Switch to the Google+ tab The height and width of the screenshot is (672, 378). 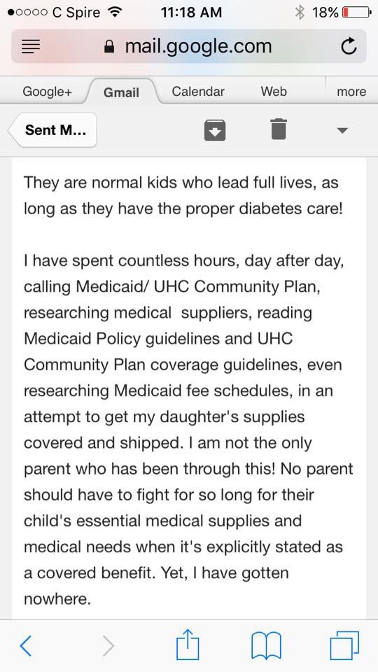coord(47,91)
